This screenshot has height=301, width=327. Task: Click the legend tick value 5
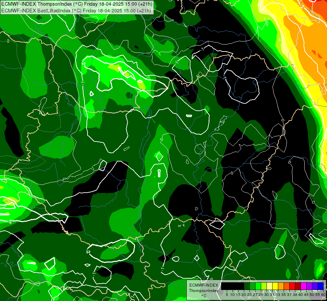coord(227,295)
